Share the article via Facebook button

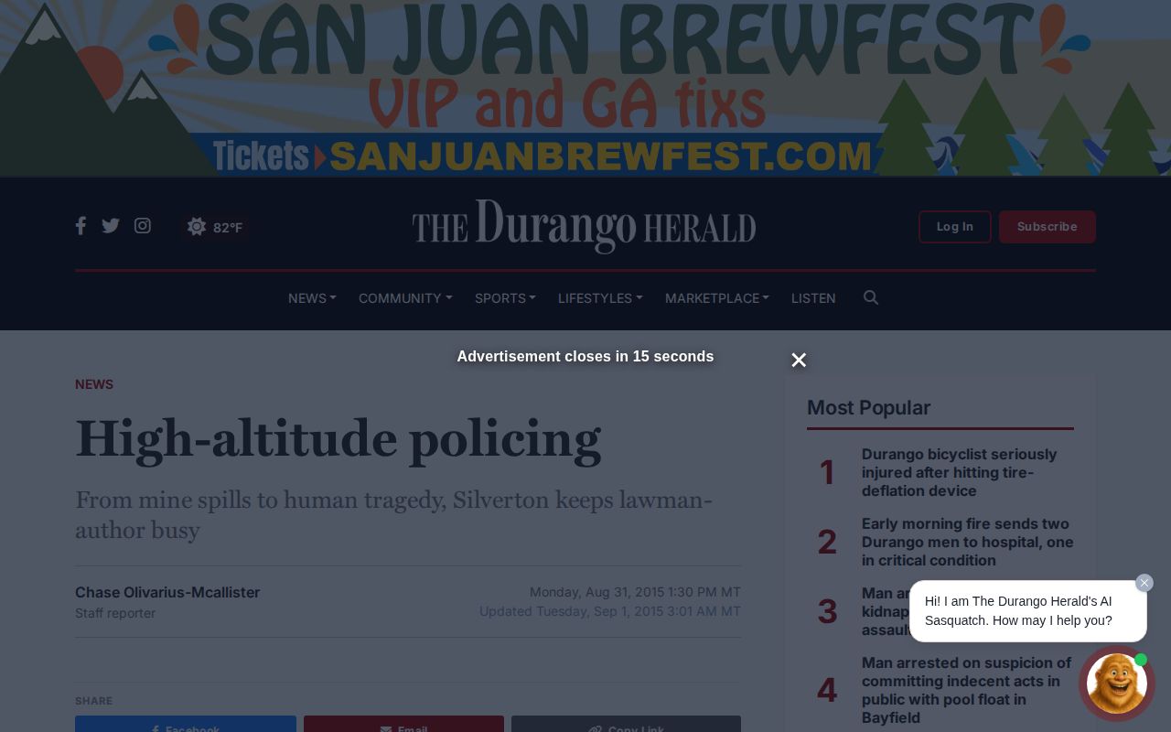click(x=186, y=724)
